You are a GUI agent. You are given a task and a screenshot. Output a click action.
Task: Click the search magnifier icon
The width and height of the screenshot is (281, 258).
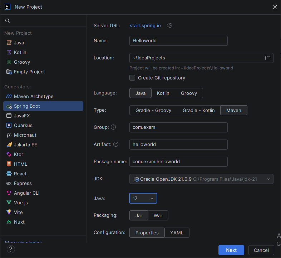(x=8, y=21)
